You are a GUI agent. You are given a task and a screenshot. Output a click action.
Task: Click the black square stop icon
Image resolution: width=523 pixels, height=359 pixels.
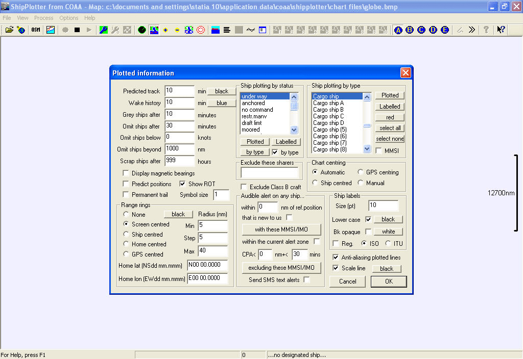(x=77, y=30)
